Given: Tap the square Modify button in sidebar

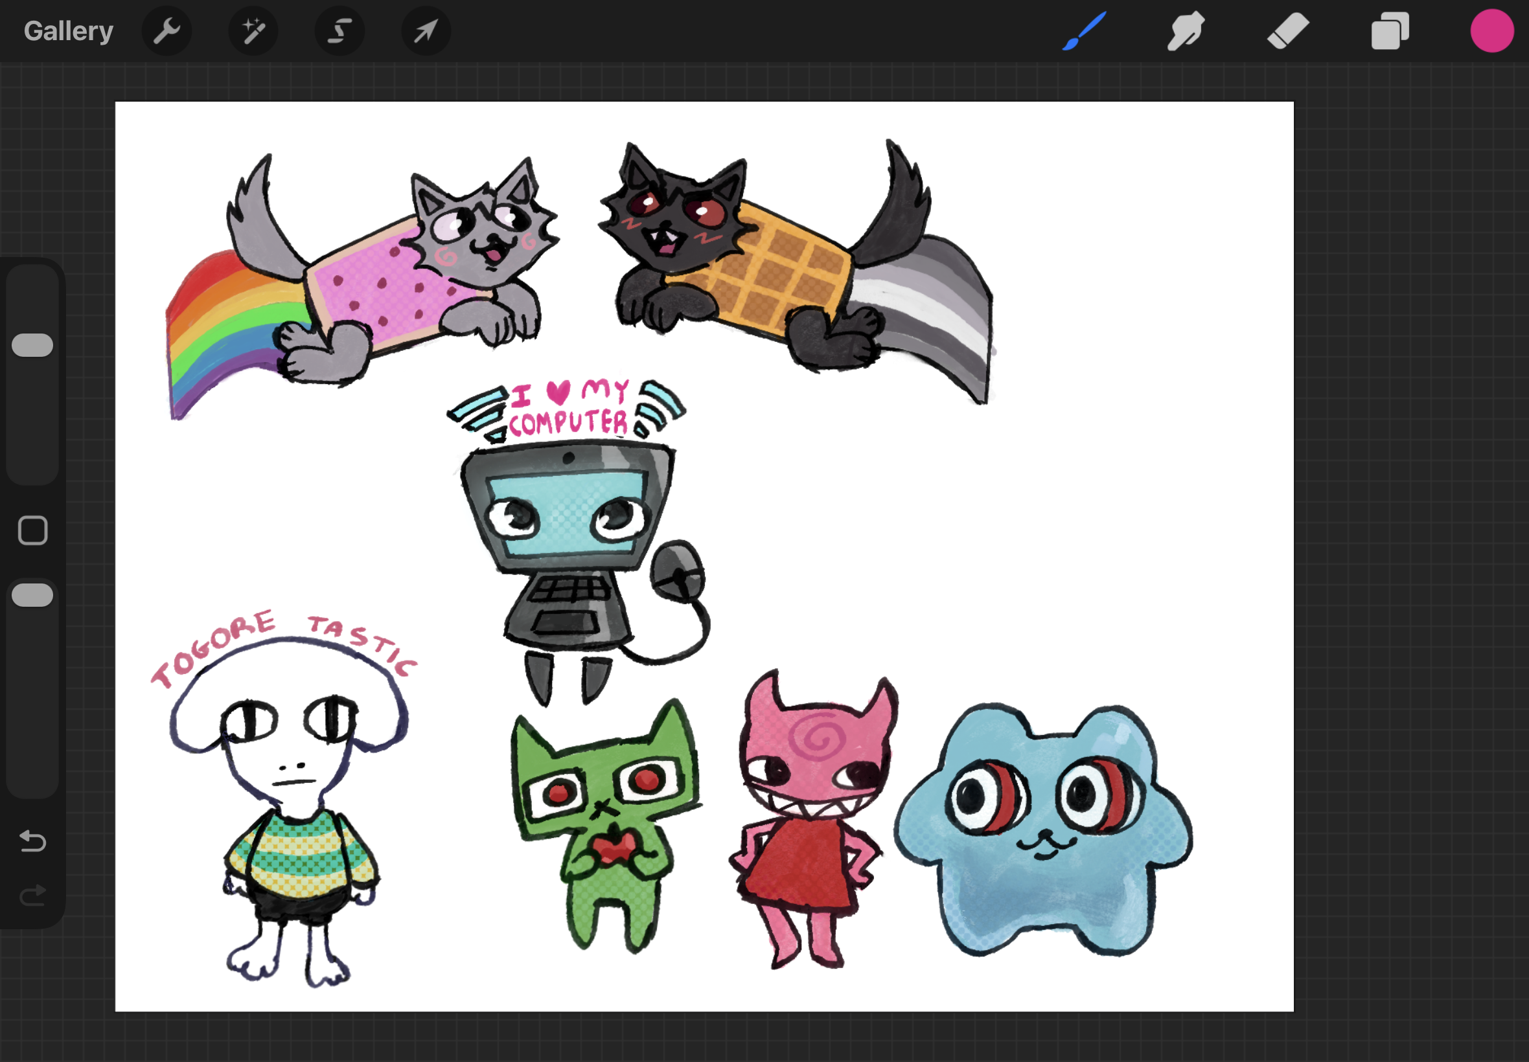Looking at the screenshot, I should point(32,530).
